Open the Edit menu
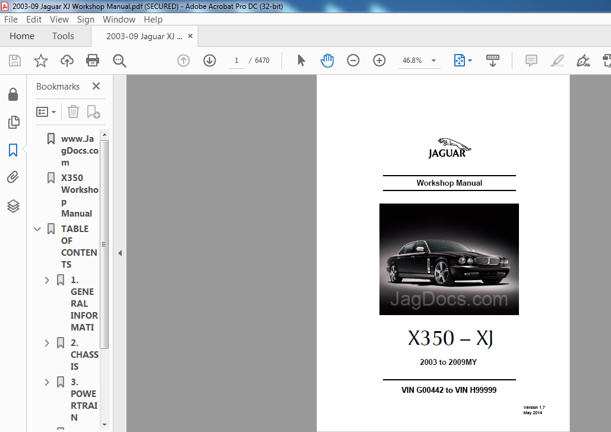Viewport: 611px width, 432px height. pyautogui.click(x=34, y=20)
